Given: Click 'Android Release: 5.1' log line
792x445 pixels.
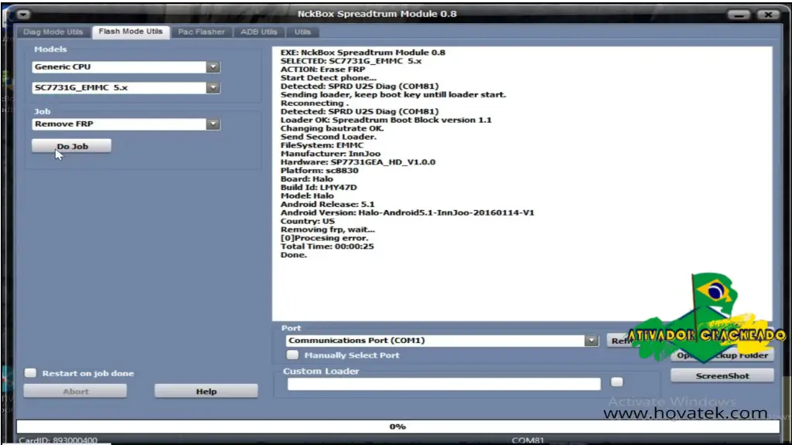Looking at the screenshot, I should [327, 204].
